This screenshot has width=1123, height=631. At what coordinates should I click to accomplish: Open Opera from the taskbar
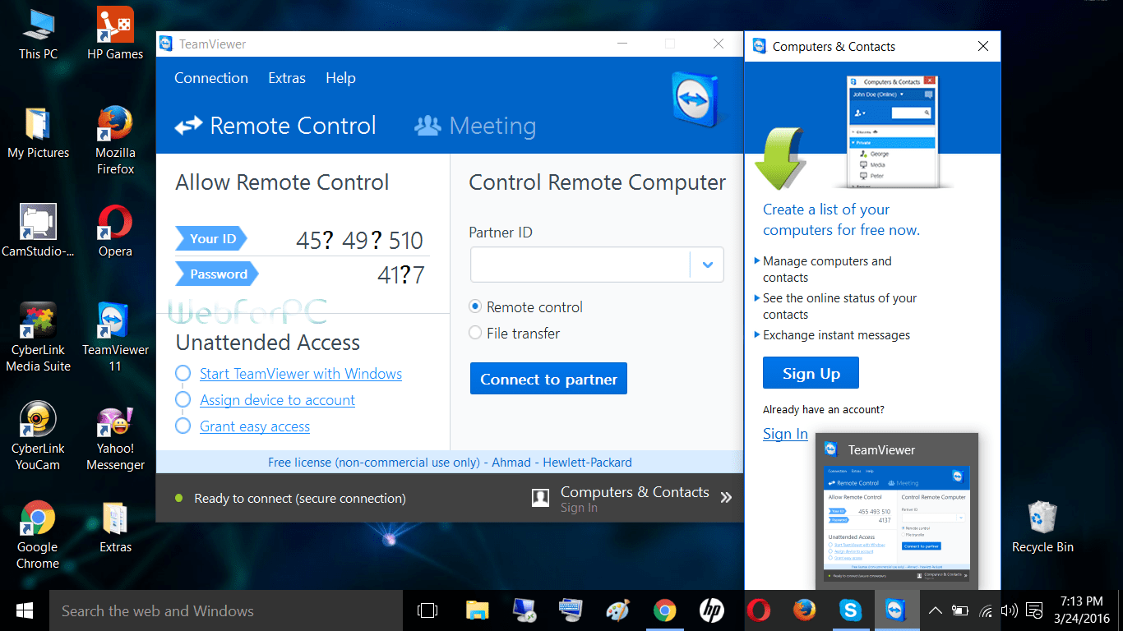pyautogui.click(x=758, y=610)
